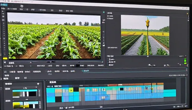Click the green audio level meter below the right preview
The height and width of the screenshot is (110, 192).
(x=185, y=61)
